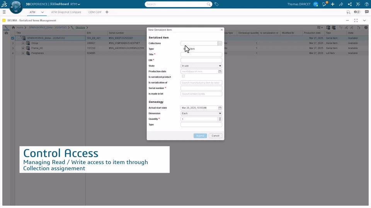Click the Structure breadcrumb link

coord(80,28)
